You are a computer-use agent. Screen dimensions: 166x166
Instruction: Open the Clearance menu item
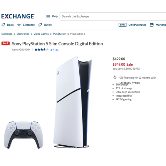(x=29, y=25)
